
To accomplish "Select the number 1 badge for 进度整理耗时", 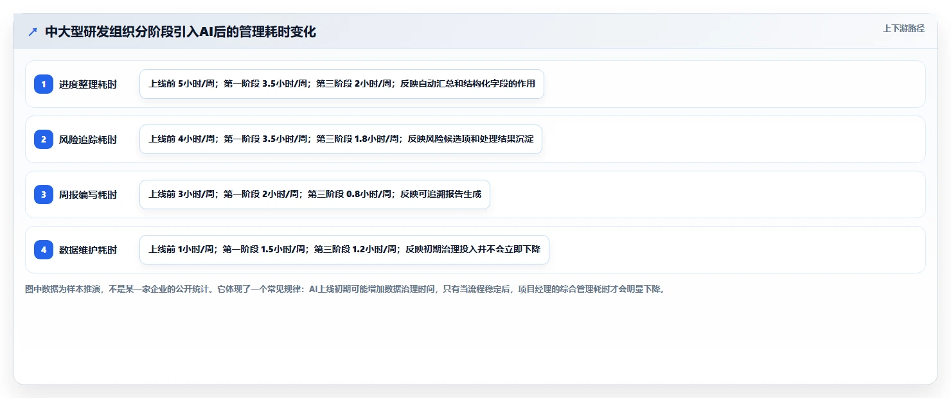I will (x=44, y=84).
